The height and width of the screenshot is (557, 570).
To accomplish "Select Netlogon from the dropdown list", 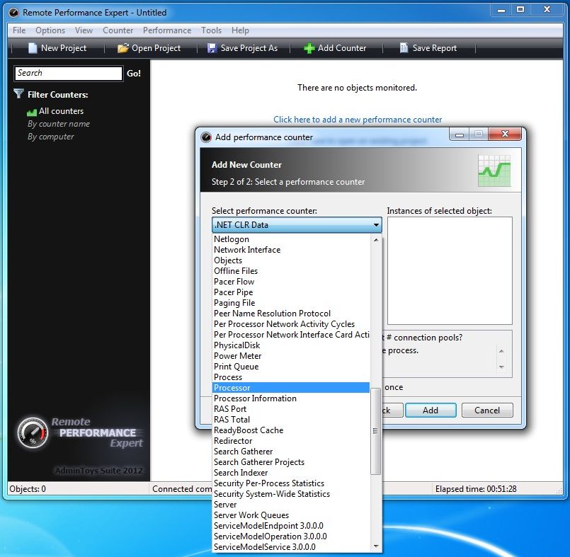I will tap(291, 239).
